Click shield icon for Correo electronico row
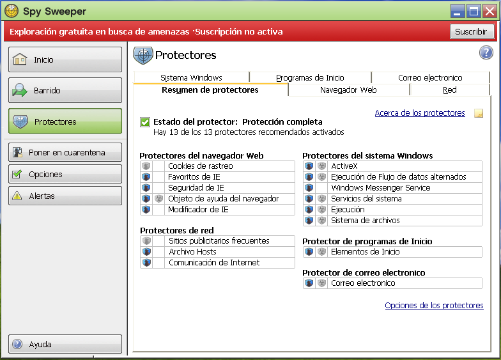This screenshot has height=360, width=501. 309,283
